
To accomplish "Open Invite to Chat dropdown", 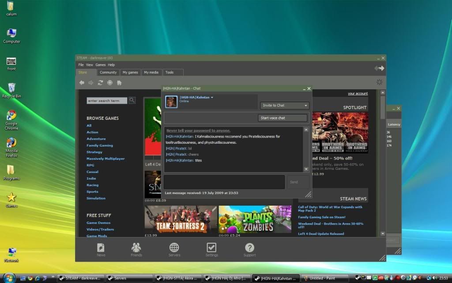I will pyautogui.click(x=285, y=105).
